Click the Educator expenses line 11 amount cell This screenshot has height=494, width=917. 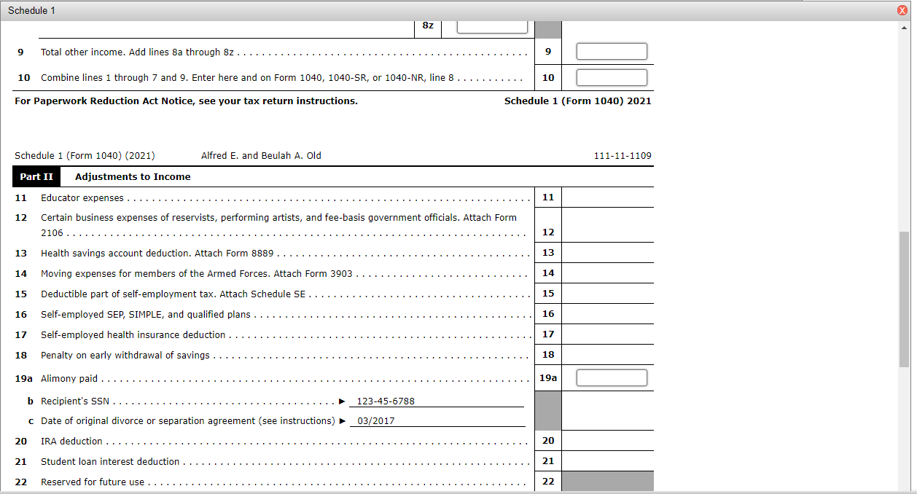(x=607, y=197)
